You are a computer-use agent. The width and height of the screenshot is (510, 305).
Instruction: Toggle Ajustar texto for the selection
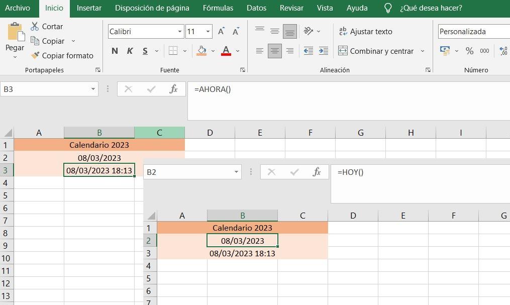tap(366, 31)
